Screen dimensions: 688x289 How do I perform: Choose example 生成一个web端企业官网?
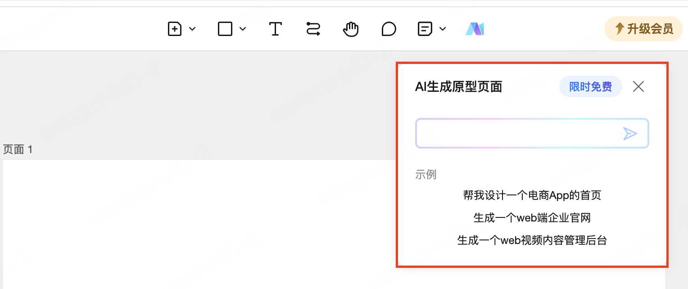click(x=532, y=218)
